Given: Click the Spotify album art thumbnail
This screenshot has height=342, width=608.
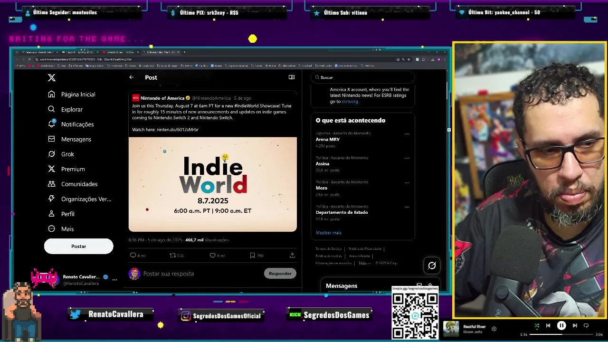Looking at the screenshot, I should pyautogui.click(x=451, y=329).
